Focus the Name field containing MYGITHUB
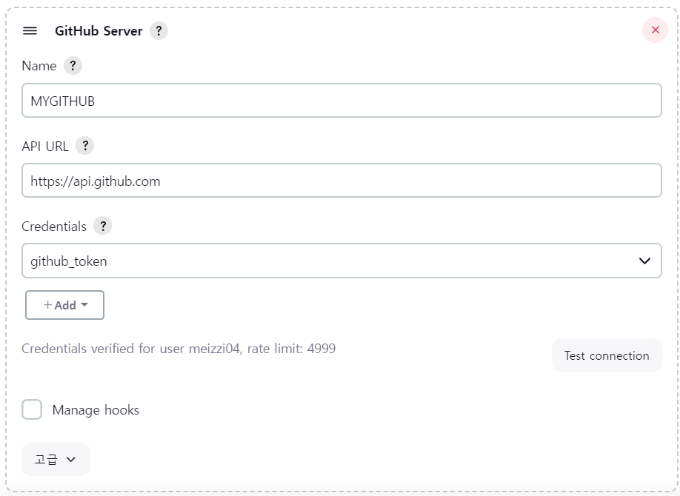 [341, 101]
